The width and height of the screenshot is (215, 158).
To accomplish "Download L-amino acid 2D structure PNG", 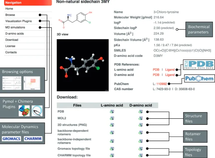I will point(112,125).
